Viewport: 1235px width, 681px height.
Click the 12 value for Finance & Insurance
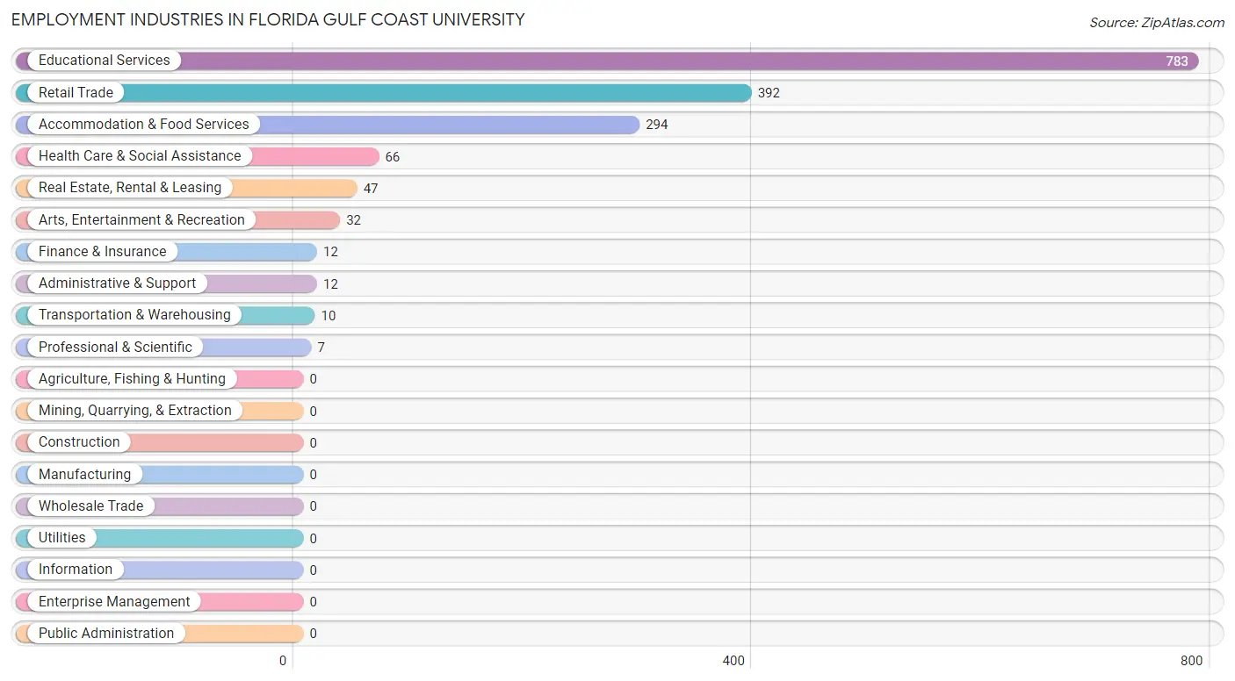330,252
